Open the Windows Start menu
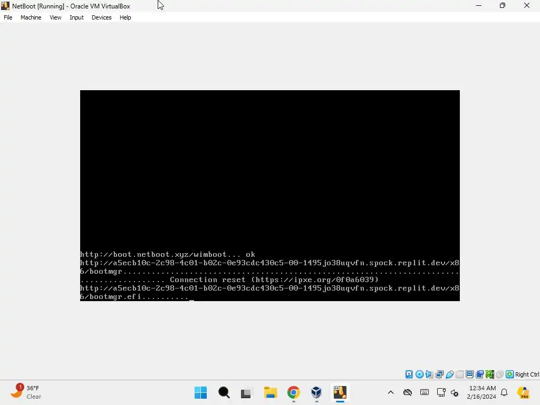This screenshot has height=405, width=540. point(200,392)
